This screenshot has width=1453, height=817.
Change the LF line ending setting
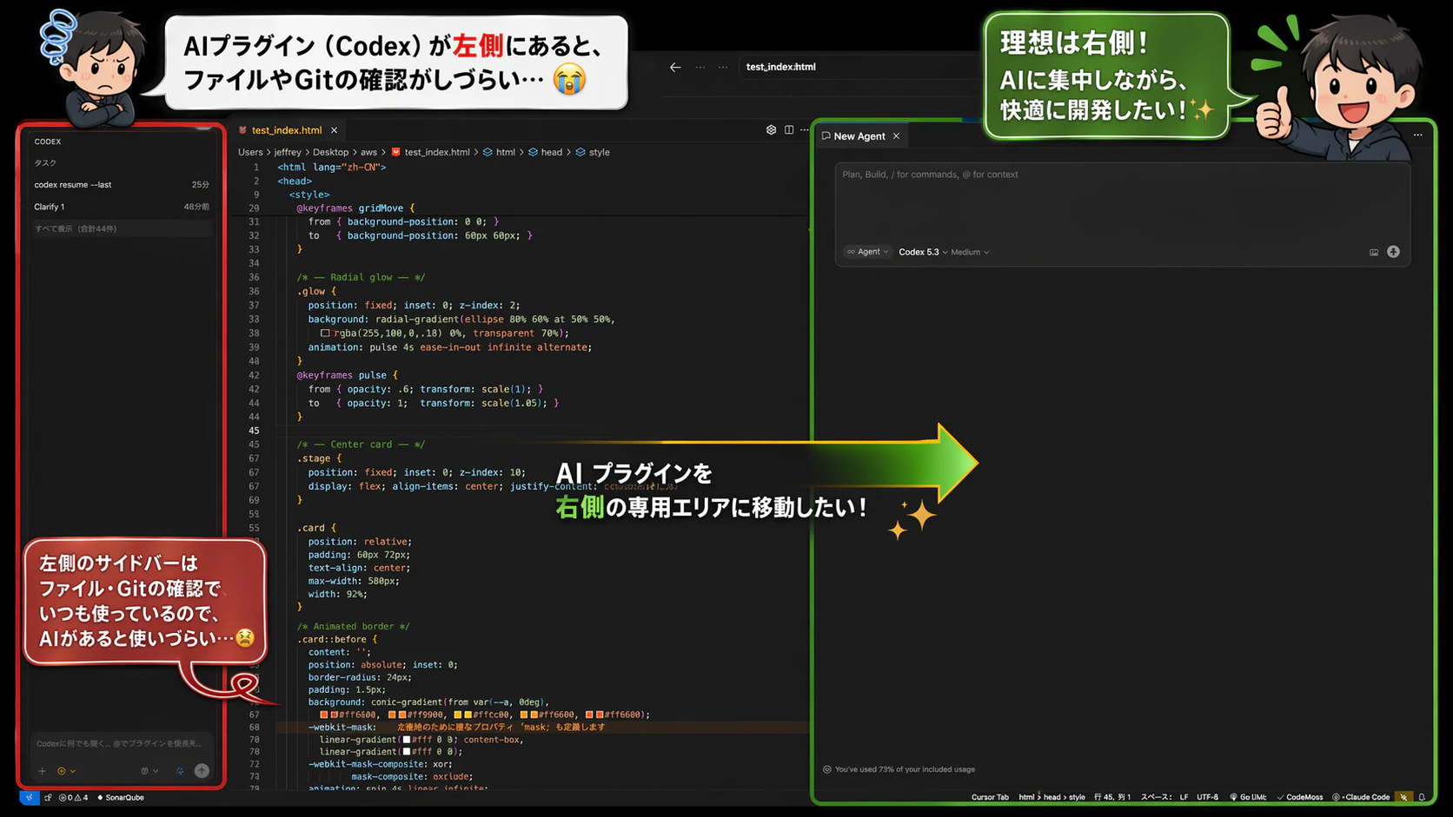tap(1184, 797)
